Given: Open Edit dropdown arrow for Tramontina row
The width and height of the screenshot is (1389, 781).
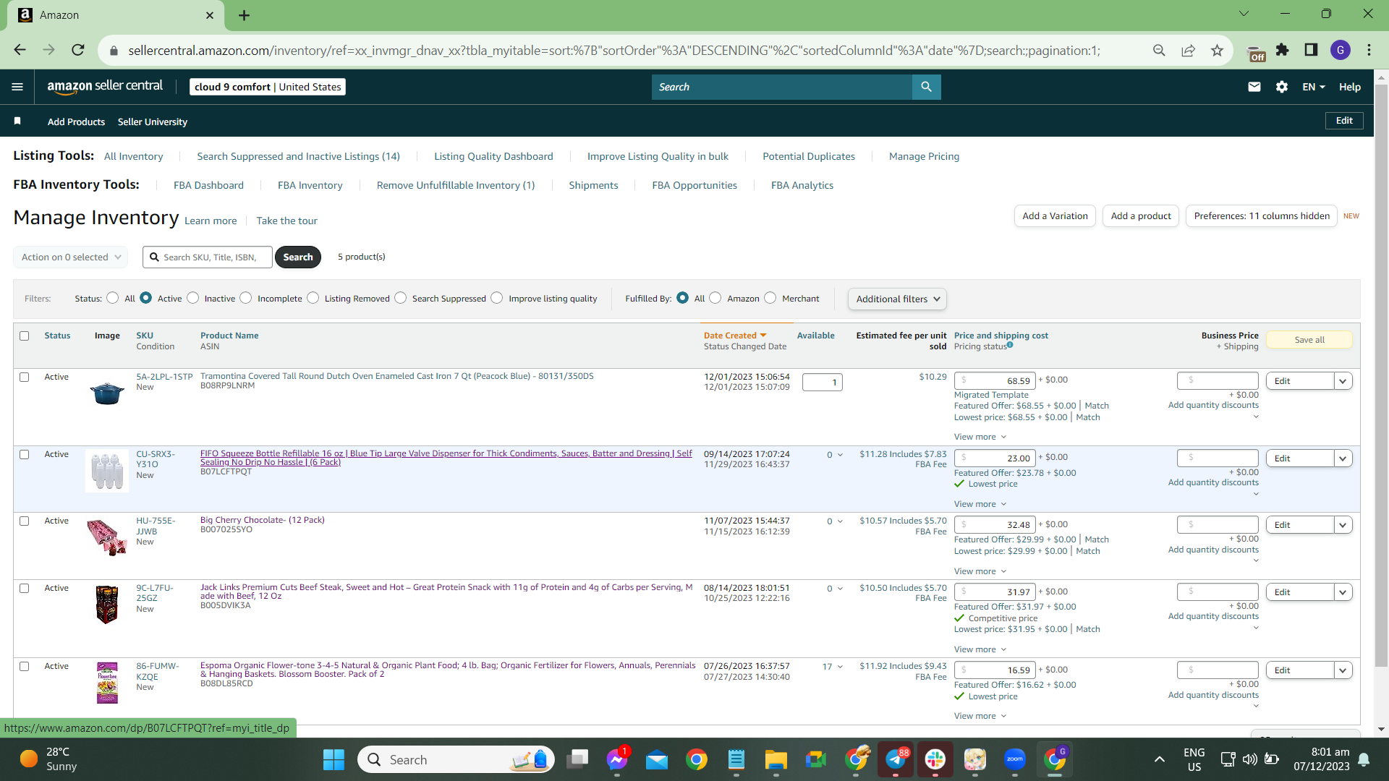Looking at the screenshot, I should tap(1343, 381).
